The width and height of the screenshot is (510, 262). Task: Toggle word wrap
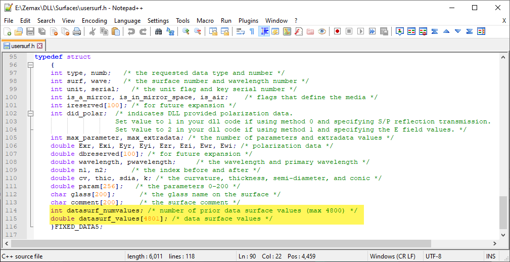[241, 31]
